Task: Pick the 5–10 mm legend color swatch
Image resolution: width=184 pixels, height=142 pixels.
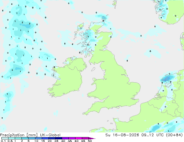Action: tap(32, 138)
